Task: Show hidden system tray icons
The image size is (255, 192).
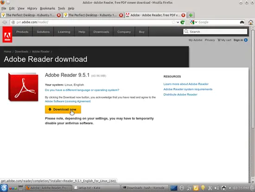Action: tap(230, 188)
